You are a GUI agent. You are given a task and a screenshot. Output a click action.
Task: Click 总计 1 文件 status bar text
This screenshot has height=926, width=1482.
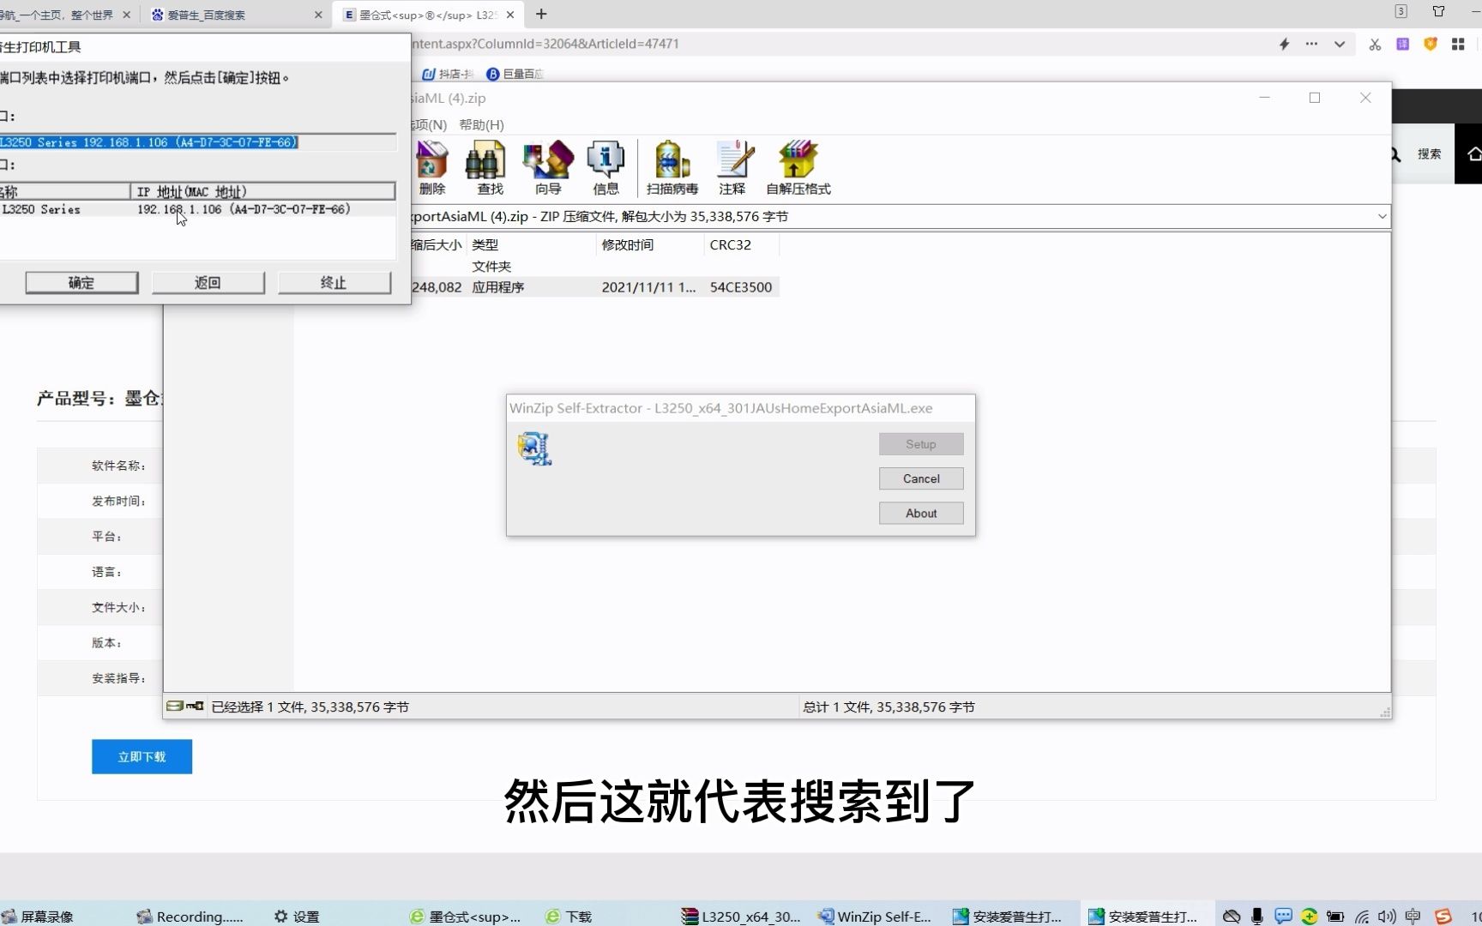889,707
